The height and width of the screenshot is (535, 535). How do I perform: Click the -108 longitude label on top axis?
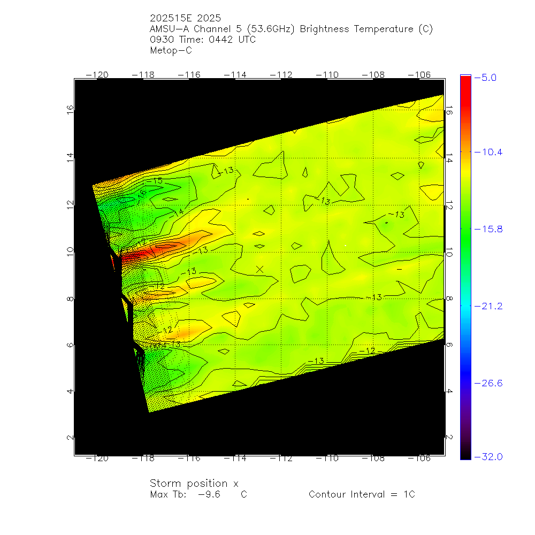(373, 75)
